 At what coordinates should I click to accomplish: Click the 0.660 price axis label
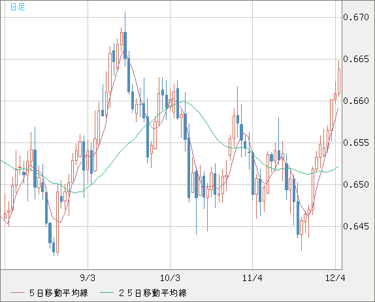[x=356, y=101]
